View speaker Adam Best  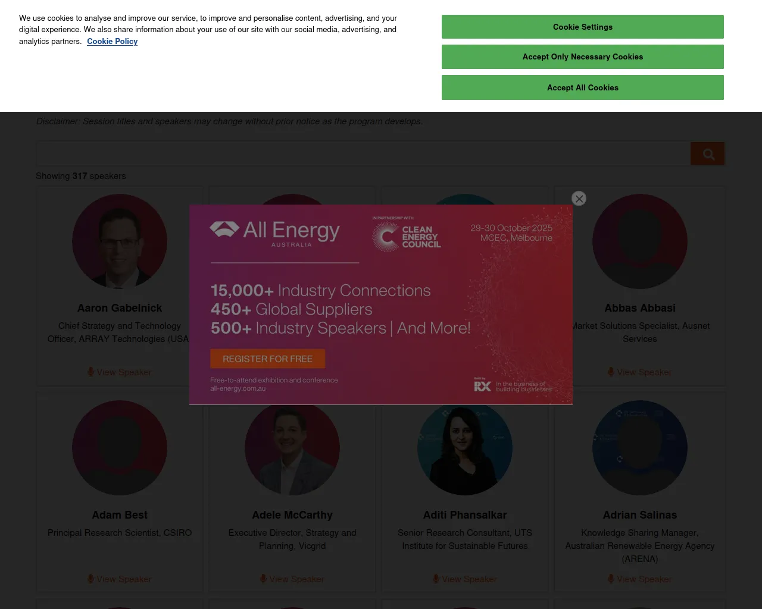(120, 579)
